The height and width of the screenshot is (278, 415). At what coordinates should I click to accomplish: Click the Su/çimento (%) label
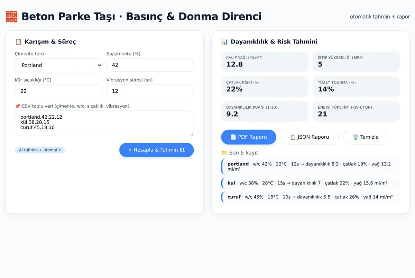coord(123,54)
